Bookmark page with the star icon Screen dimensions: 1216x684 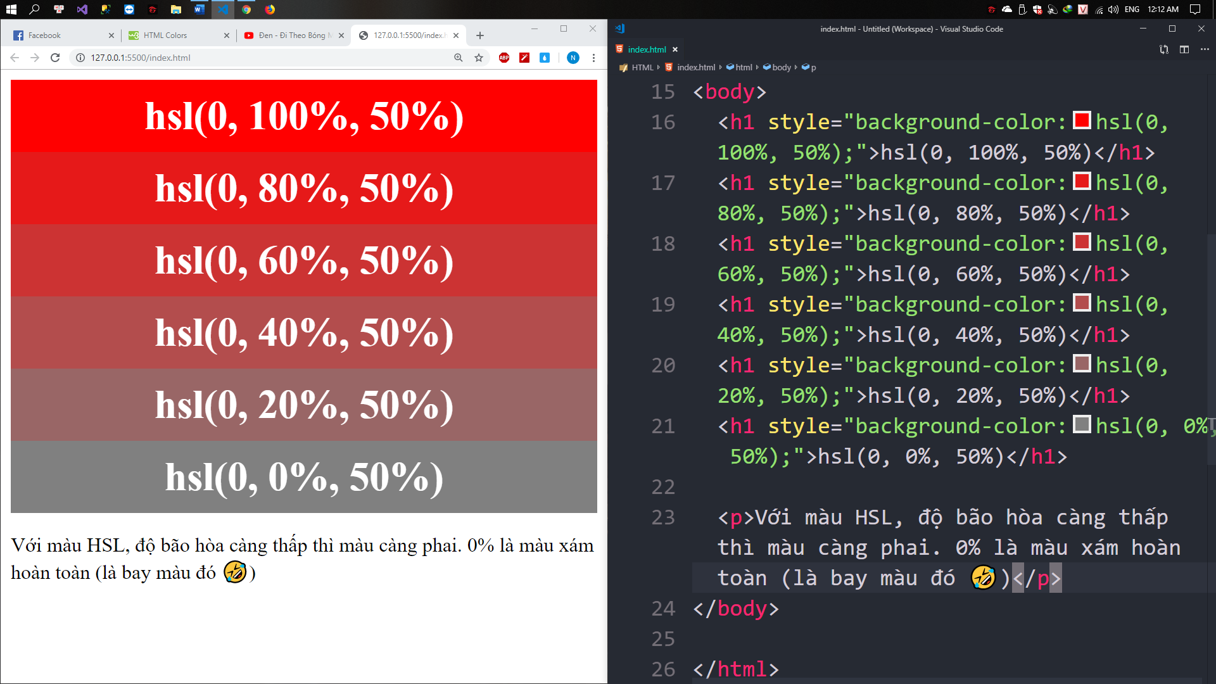pos(479,58)
